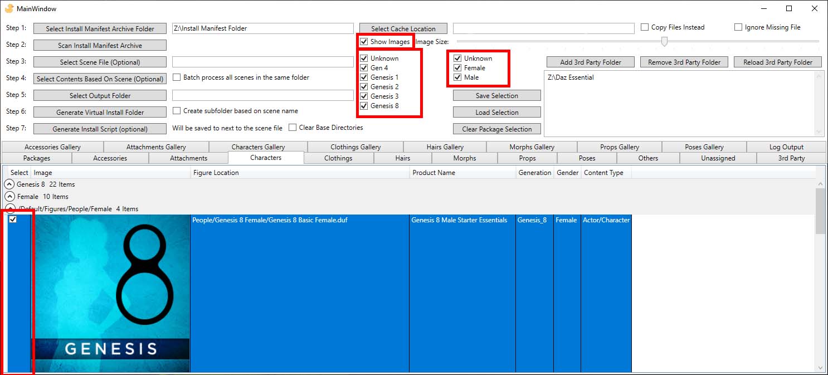Collapse the Female 10 Items group
Viewport: 828px width, 375px height.
(x=9, y=197)
